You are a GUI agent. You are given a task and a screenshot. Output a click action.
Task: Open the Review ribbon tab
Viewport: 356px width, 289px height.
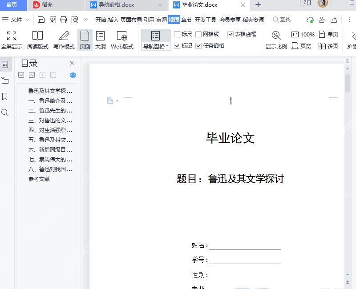click(162, 20)
